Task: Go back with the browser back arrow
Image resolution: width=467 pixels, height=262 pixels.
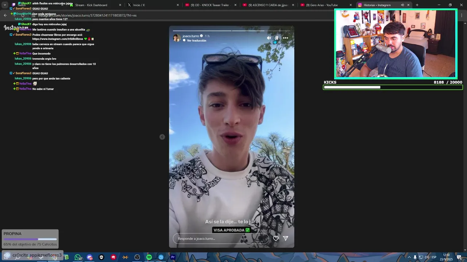Action: point(5,15)
